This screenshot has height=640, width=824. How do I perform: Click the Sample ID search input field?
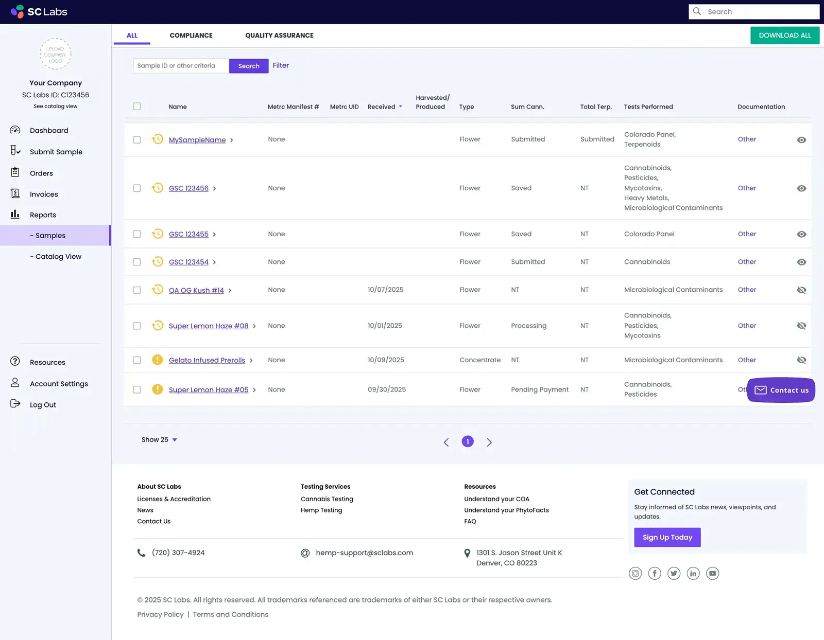click(181, 66)
